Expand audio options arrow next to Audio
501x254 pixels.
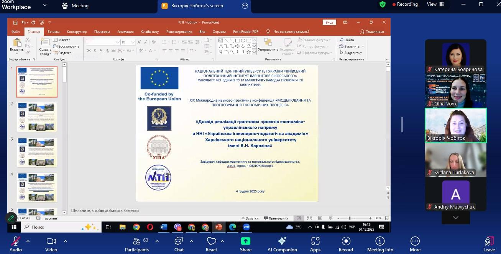[28, 241]
